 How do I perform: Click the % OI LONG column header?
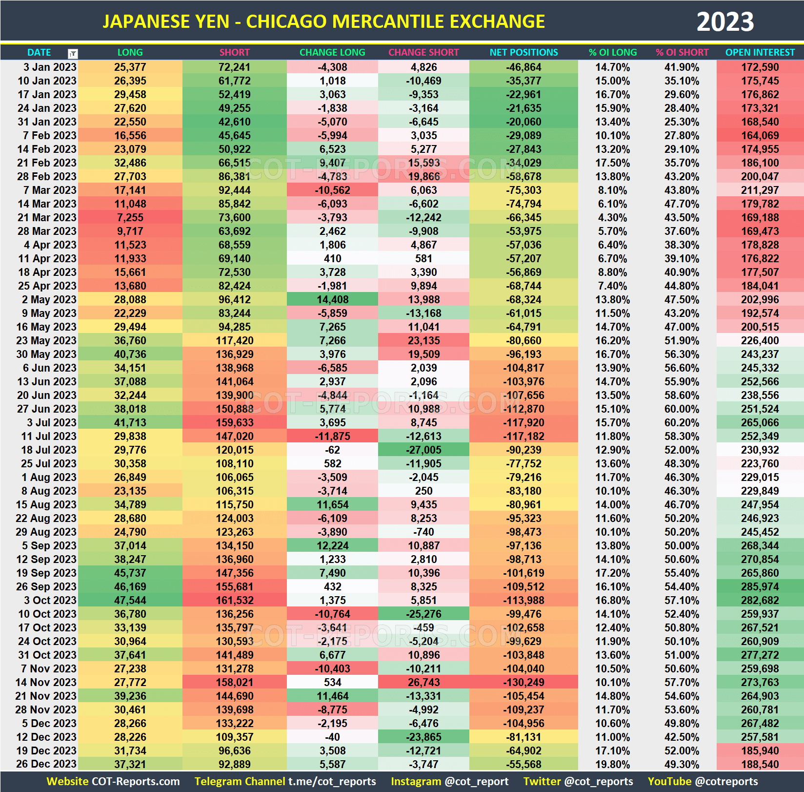613,52
